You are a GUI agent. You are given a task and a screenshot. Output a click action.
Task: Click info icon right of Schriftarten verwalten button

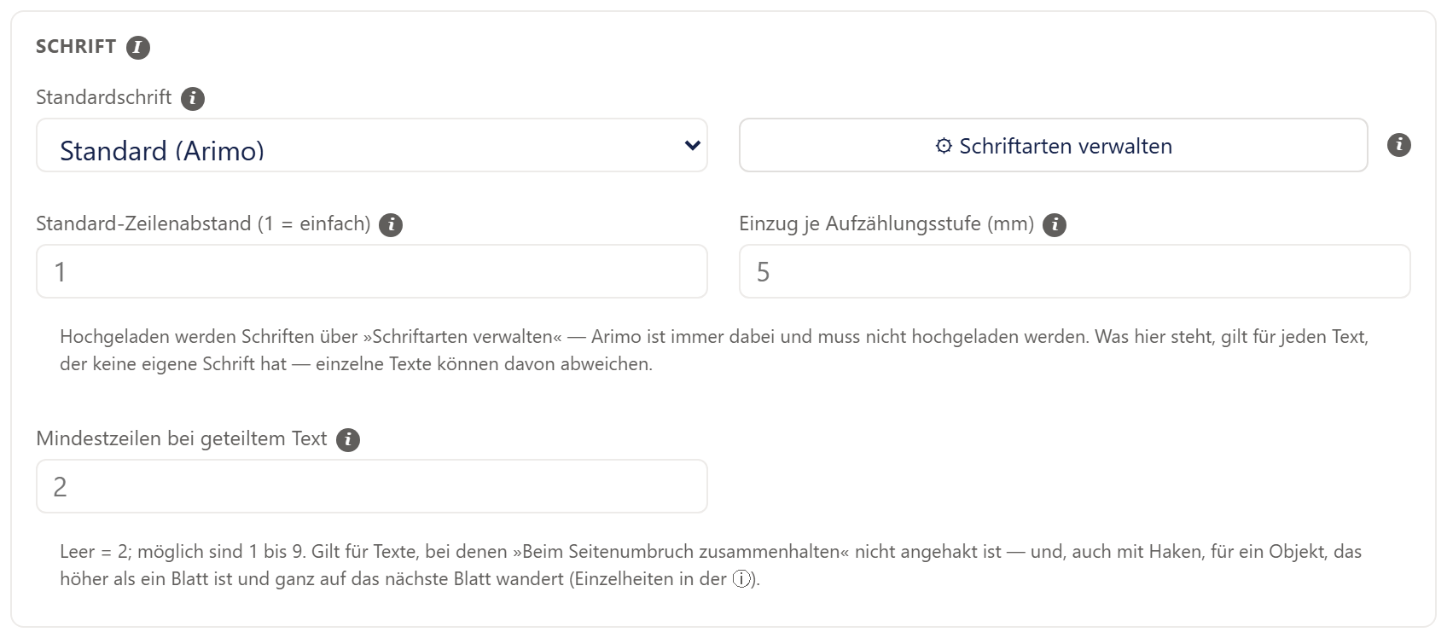[x=1399, y=145]
